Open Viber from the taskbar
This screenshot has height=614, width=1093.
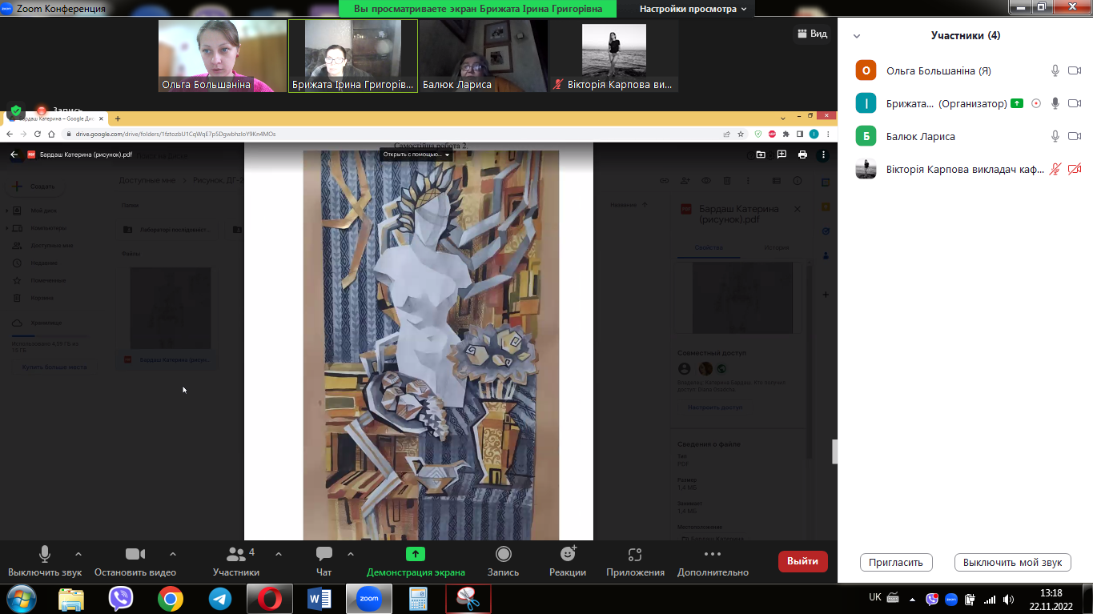click(120, 598)
